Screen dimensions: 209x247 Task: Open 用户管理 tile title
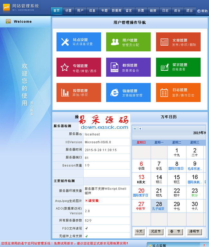point(130,40)
